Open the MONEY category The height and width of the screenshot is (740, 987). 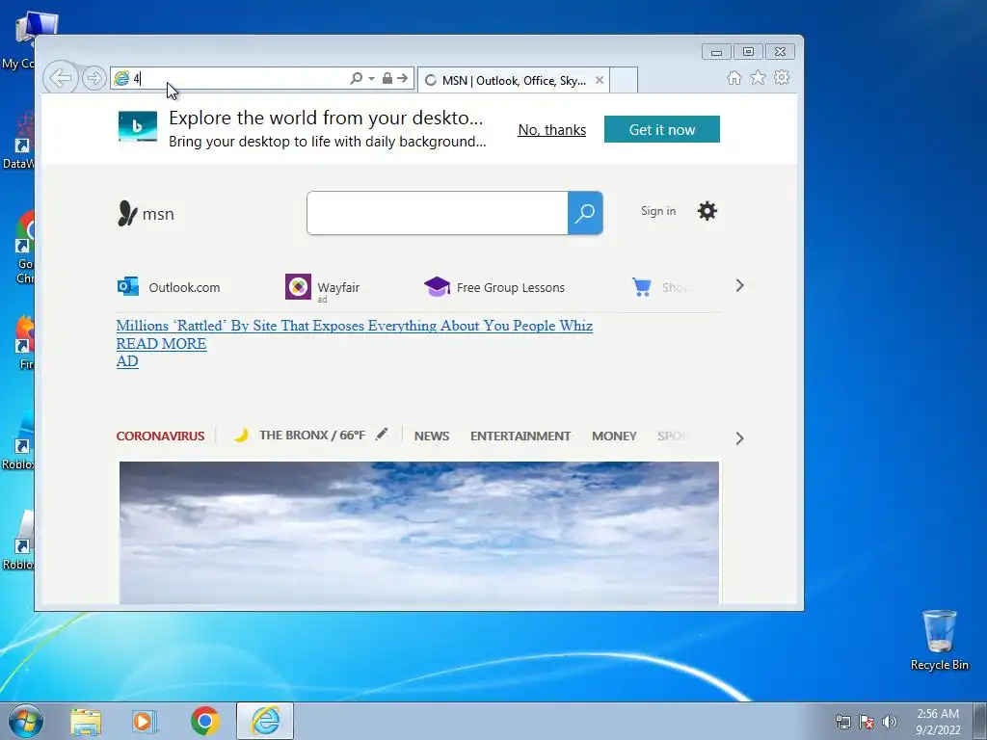(x=614, y=436)
